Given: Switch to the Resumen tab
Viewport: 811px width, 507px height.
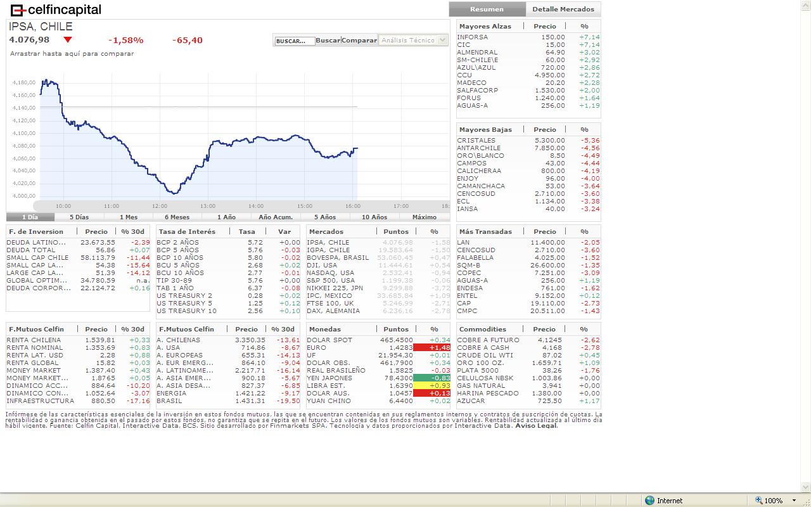Looking at the screenshot, I should [x=487, y=9].
